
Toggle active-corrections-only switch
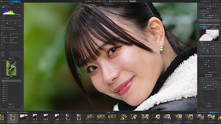coord(219,4)
